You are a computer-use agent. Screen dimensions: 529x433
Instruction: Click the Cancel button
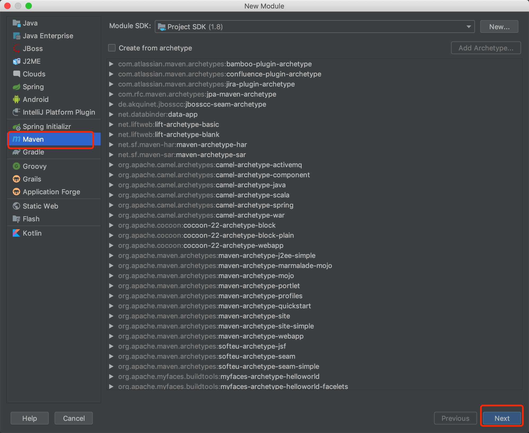tap(74, 418)
